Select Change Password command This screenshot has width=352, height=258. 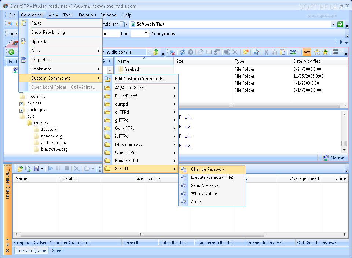tap(212, 169)
